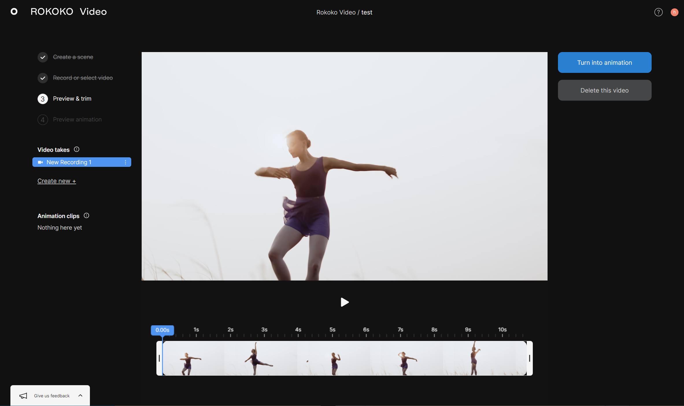Click the Video takes info icon
The width and height of the screenshot is (684, 406).
coord(77,150)
